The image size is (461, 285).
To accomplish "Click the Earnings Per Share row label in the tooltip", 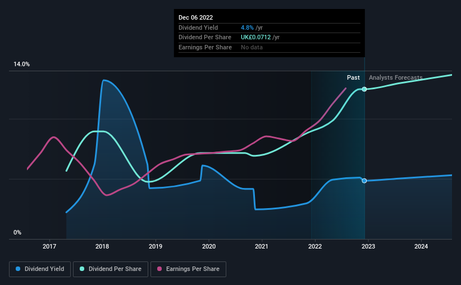I will click(x=205, y=47).
